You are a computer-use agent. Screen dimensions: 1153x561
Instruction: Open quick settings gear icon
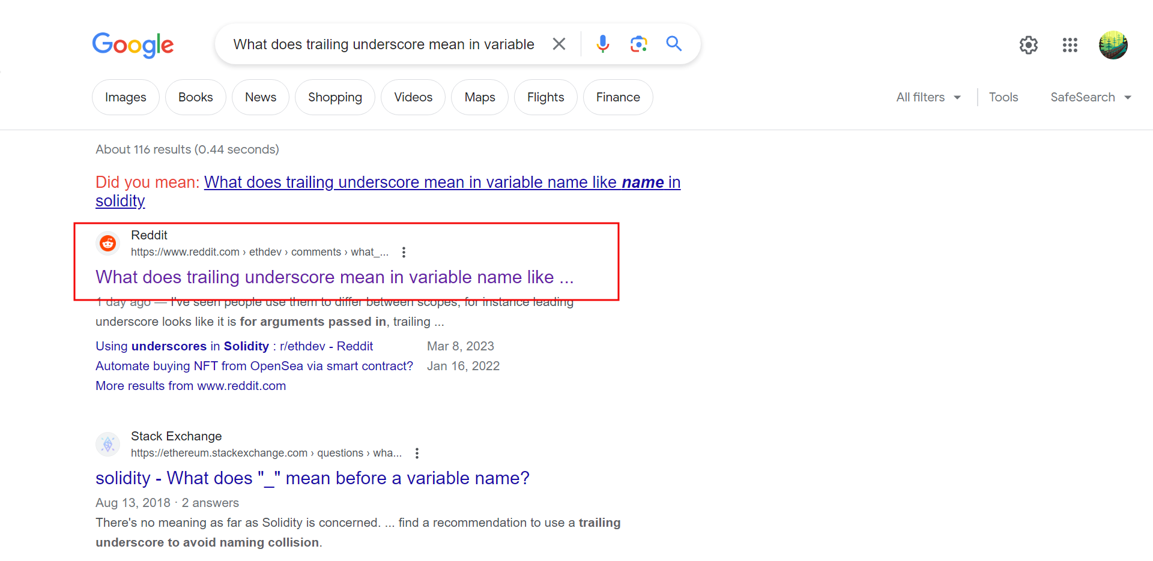[1029, 45]
